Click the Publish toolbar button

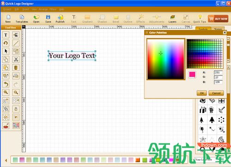click(60, 19)
